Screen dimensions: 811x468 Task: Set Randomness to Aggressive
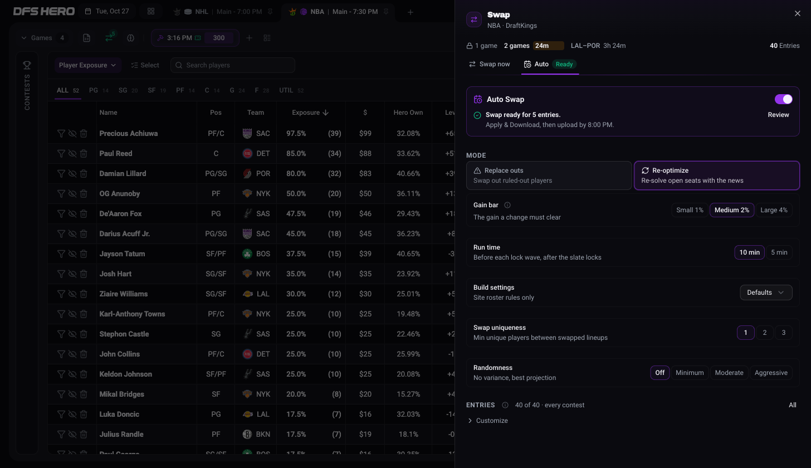(x=771, y=373)
